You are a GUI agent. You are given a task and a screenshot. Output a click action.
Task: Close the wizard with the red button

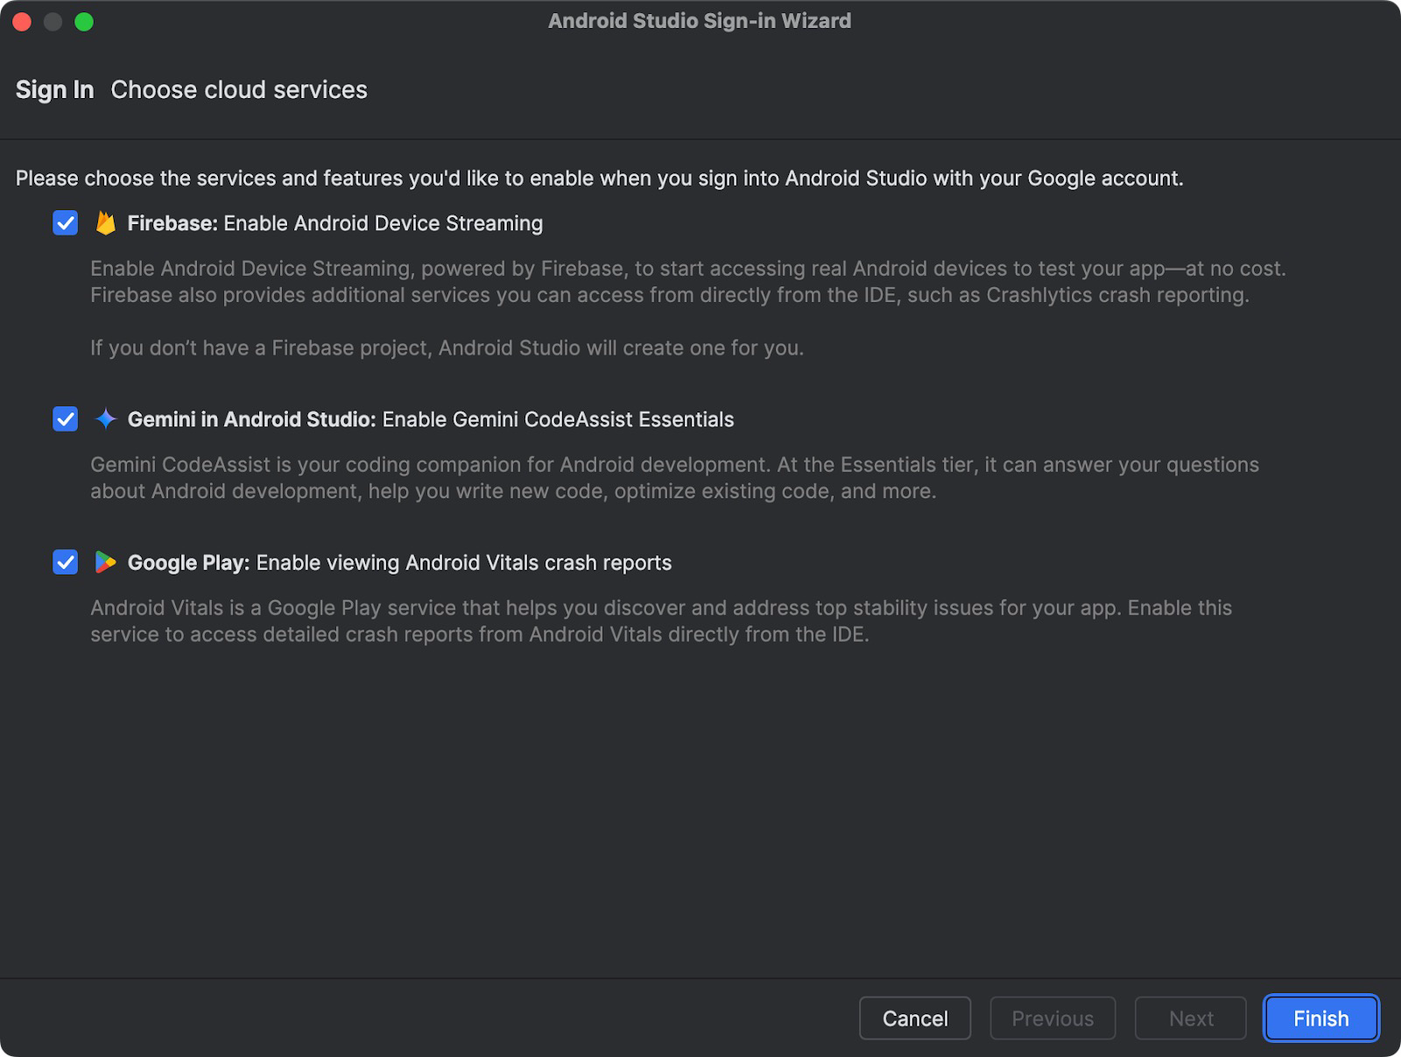(22, 22)
